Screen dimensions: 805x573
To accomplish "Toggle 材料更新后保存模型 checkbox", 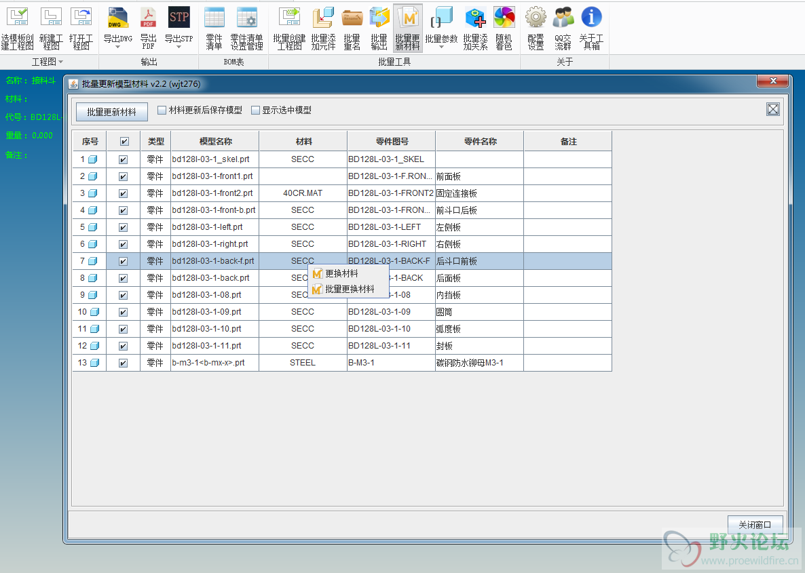I will point(162,110).
